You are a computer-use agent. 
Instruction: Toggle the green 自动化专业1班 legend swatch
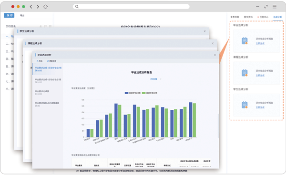[x=144, y=93]
